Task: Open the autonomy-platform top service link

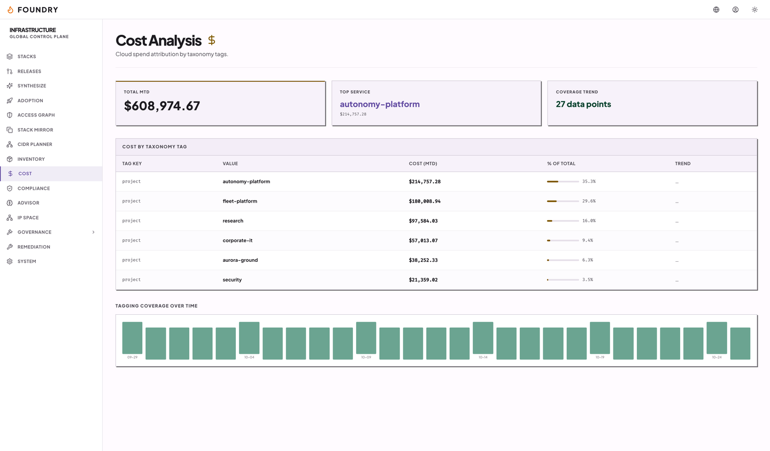Action: [x=380, y=104]
